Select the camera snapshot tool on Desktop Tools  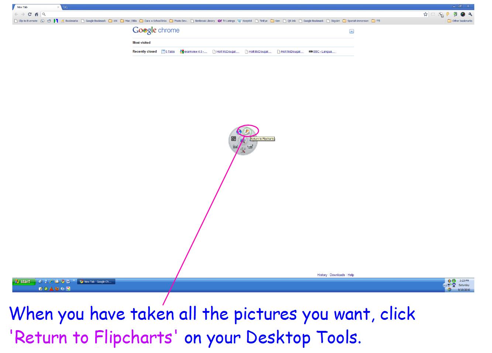click(235, 146)
